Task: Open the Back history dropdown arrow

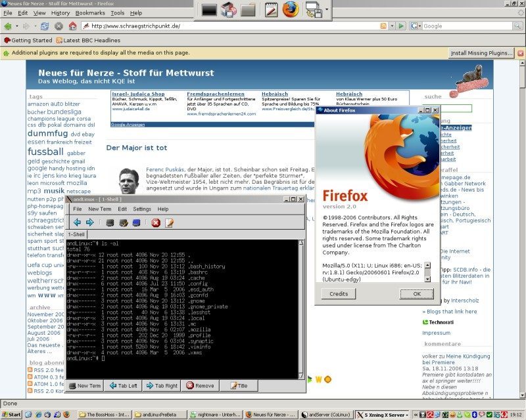Action: click(17, 26)
